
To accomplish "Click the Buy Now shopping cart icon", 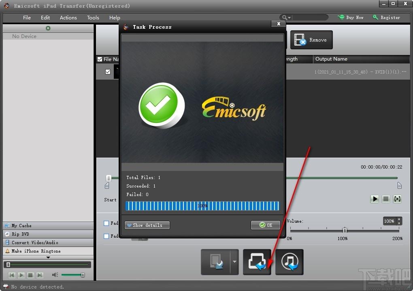I will click(341, 17).
